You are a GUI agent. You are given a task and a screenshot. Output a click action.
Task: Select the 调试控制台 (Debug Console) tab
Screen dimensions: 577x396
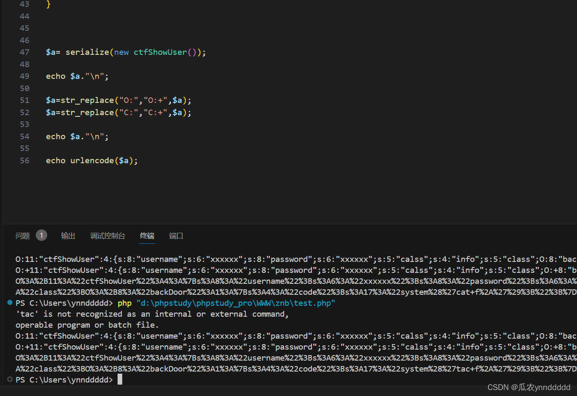click(107, 236)
